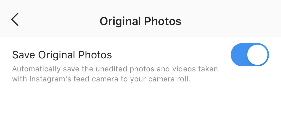Select the "Save Original Photos" label
281x121 pixels.
[62, 55]
